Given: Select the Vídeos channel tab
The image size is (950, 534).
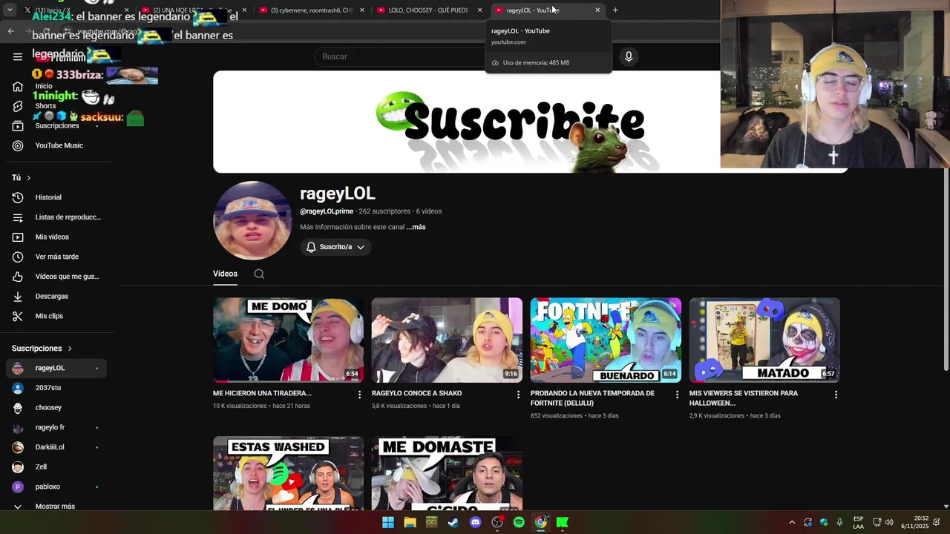Looking at the screenshot, I should coord(225,274).
